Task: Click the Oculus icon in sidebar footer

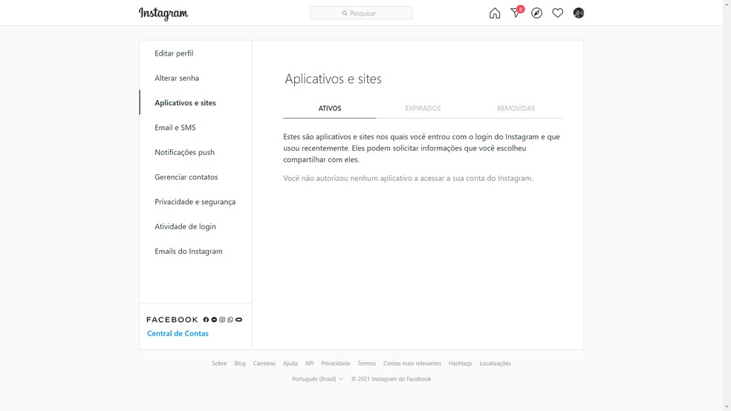Action: [238, 320]
